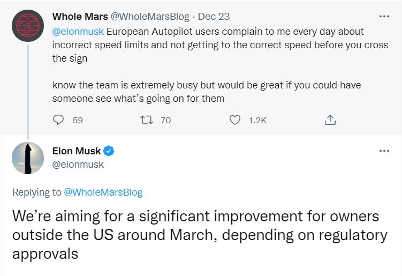Open the Whole Mars display name
402x276 pixels.
click(80, 17)
